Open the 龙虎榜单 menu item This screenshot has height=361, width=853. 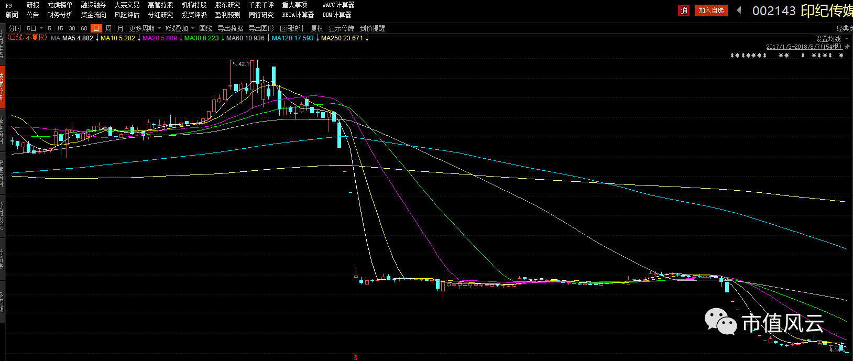coord(60,5)
